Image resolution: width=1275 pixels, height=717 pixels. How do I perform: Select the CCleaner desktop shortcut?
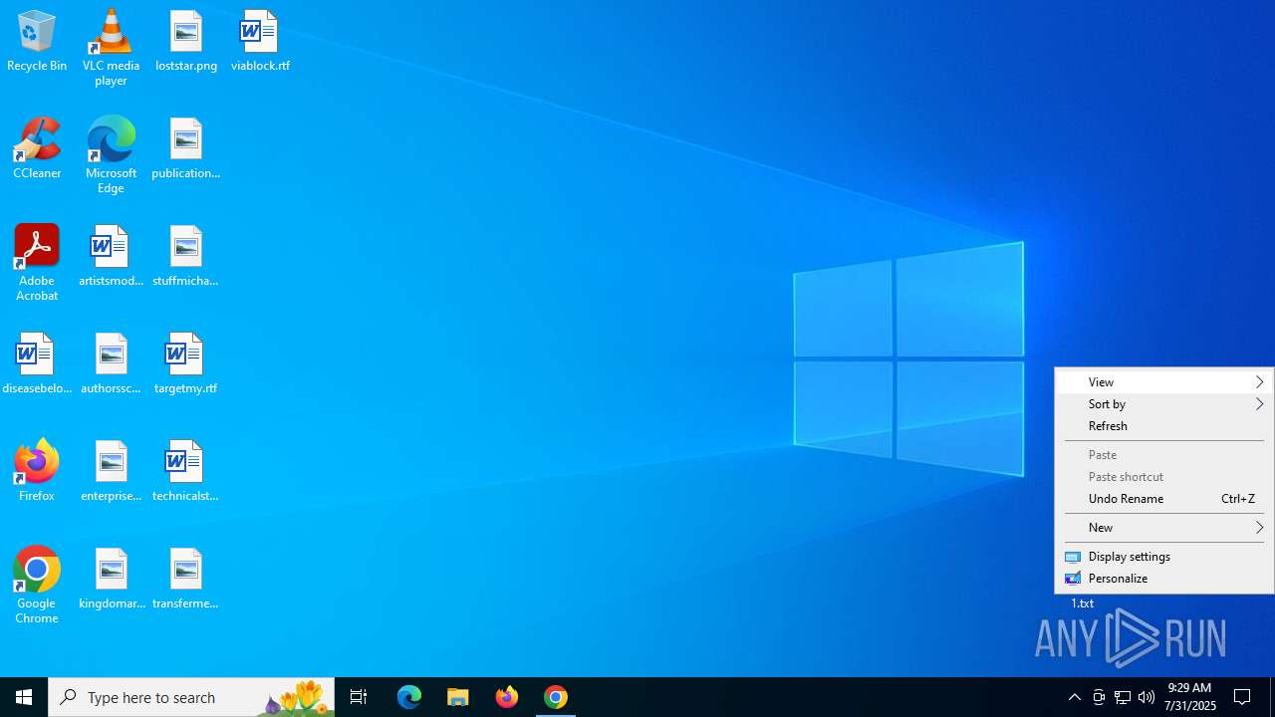(x=37, y=149)
